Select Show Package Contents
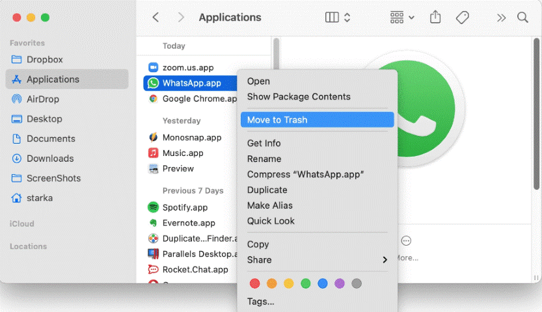The height and width of the screenshot is (312, 542). coord(299,97)
